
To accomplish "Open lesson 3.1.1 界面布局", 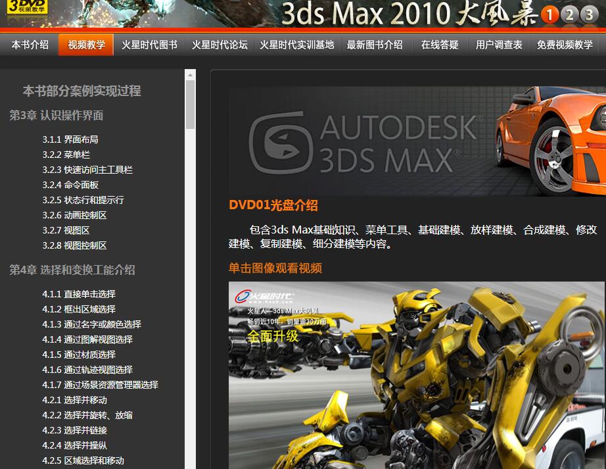I will click(70, 139).
